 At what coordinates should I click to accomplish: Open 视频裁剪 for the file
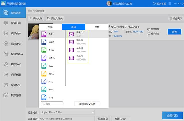point(153,33)
